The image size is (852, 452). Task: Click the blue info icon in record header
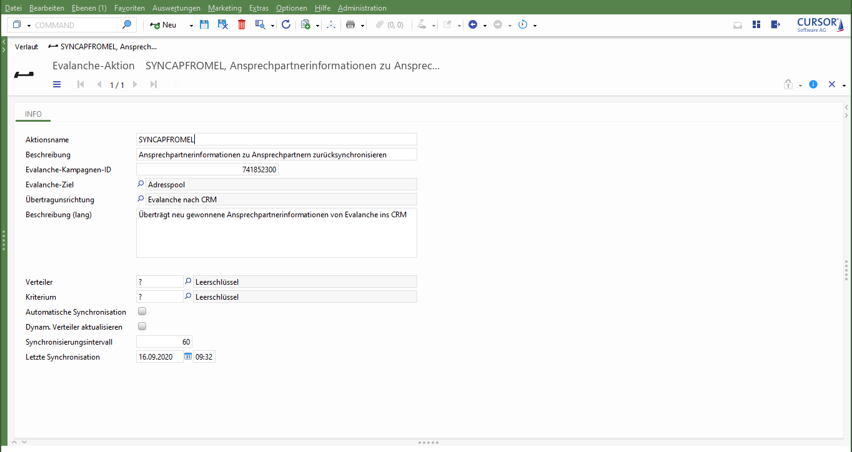pos(813,84)
